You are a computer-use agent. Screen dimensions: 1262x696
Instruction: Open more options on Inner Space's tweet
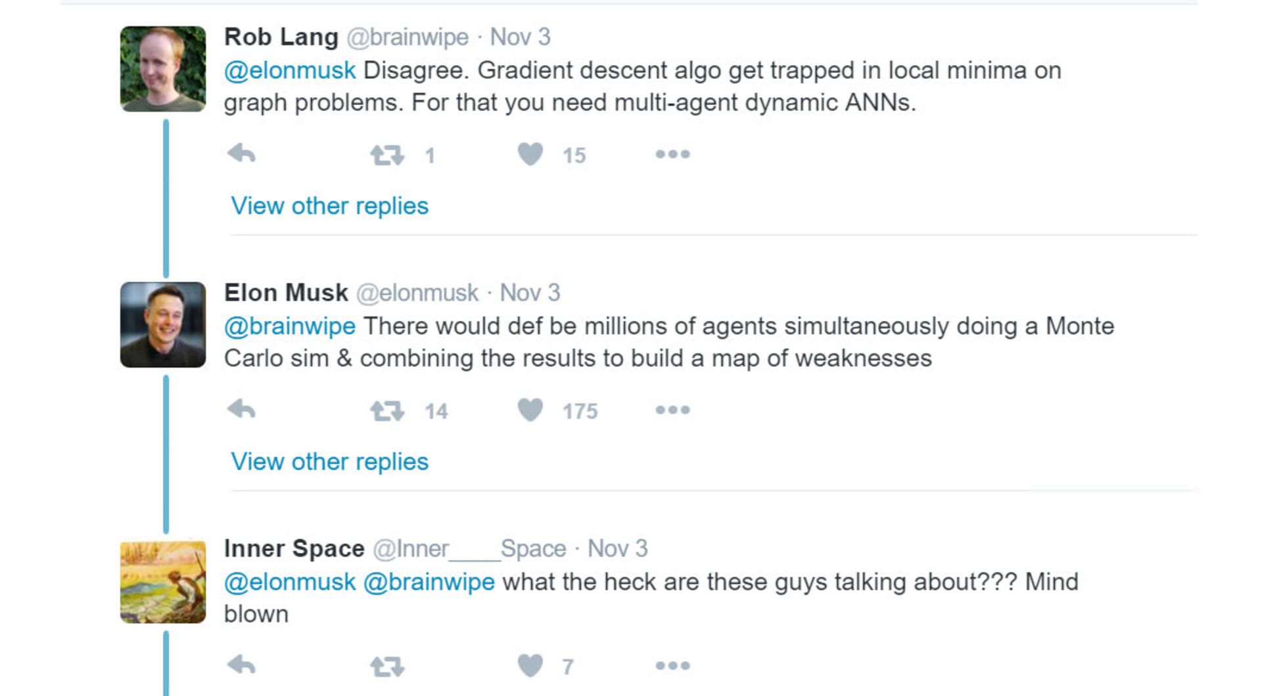click(x=672, y=665)
